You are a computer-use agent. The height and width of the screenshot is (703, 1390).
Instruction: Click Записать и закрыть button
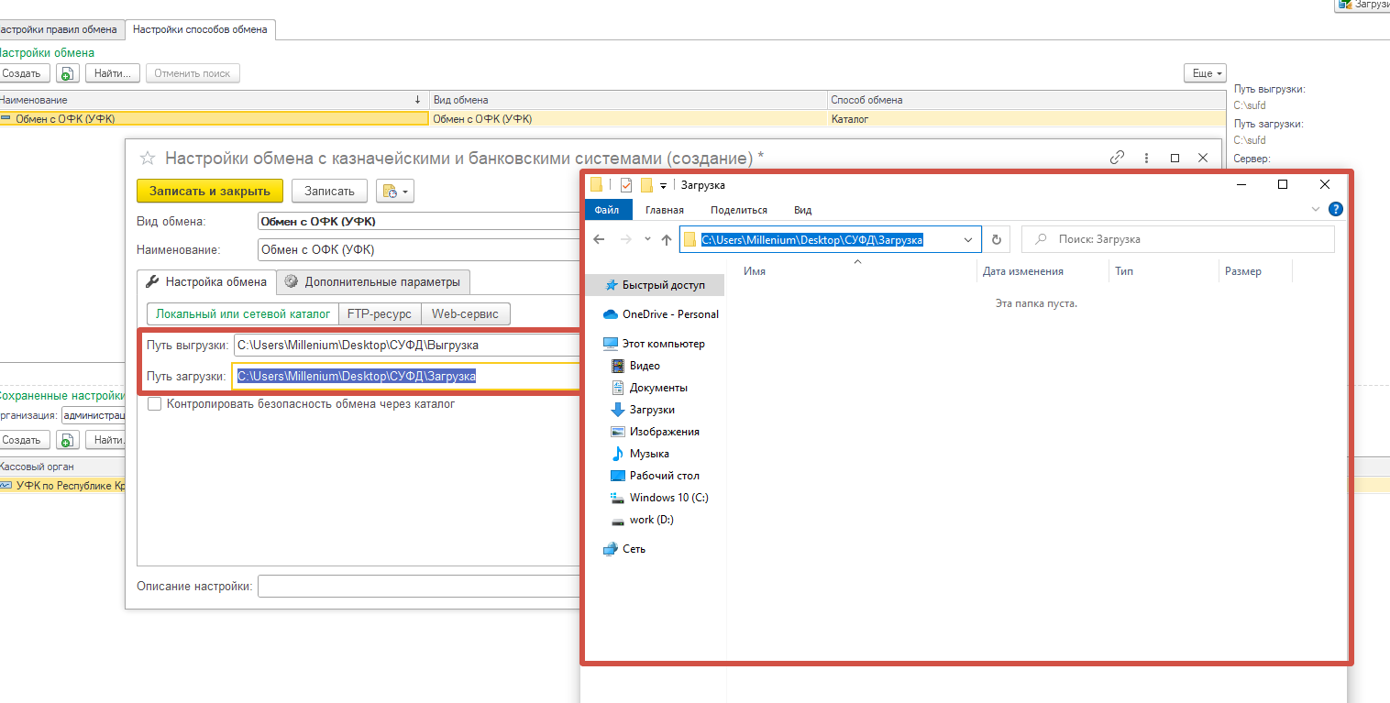(x=210, y=191)
